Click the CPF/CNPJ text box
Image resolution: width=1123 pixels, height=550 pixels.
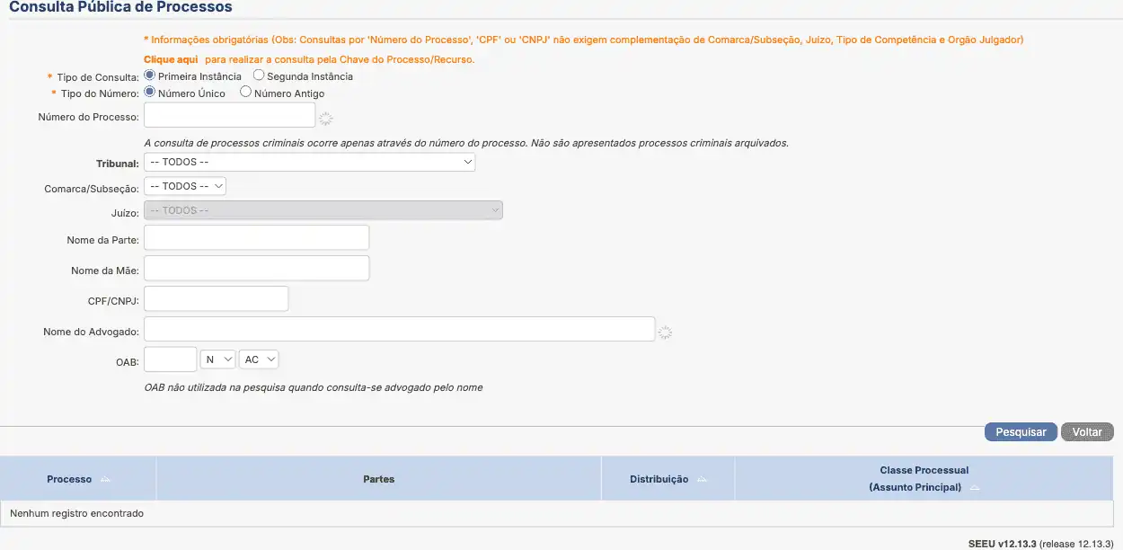pos(216,298)
